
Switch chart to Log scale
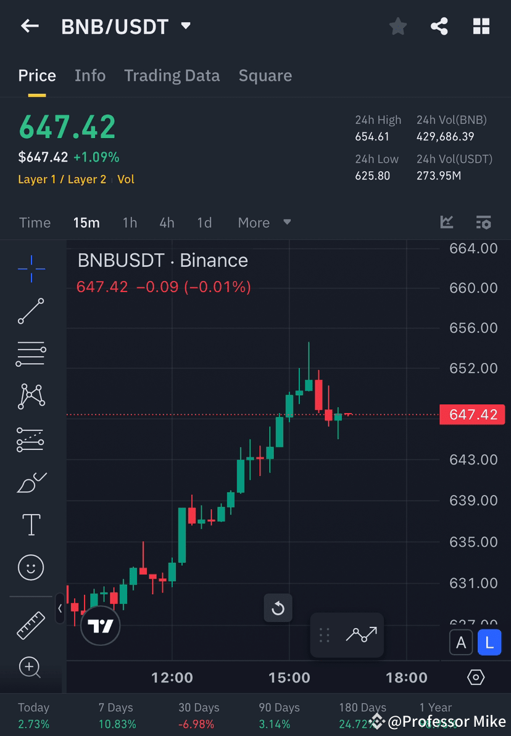pyautogui.click(x=489, y=642)
